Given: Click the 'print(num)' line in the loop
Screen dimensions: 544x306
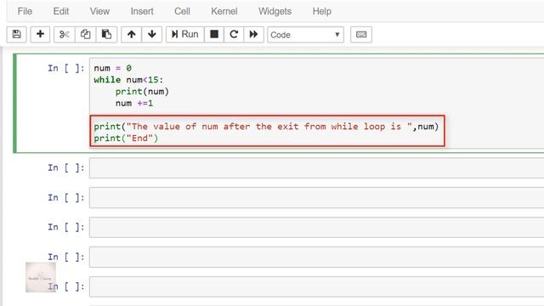Looking at the screenshot, I should [x=142, y=92].
